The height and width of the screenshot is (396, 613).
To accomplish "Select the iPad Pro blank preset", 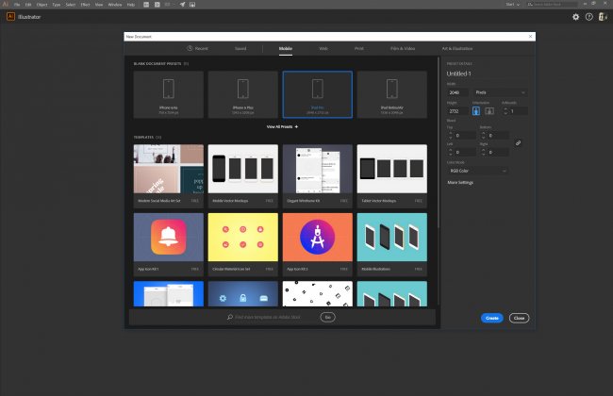I will pos(318,94).
